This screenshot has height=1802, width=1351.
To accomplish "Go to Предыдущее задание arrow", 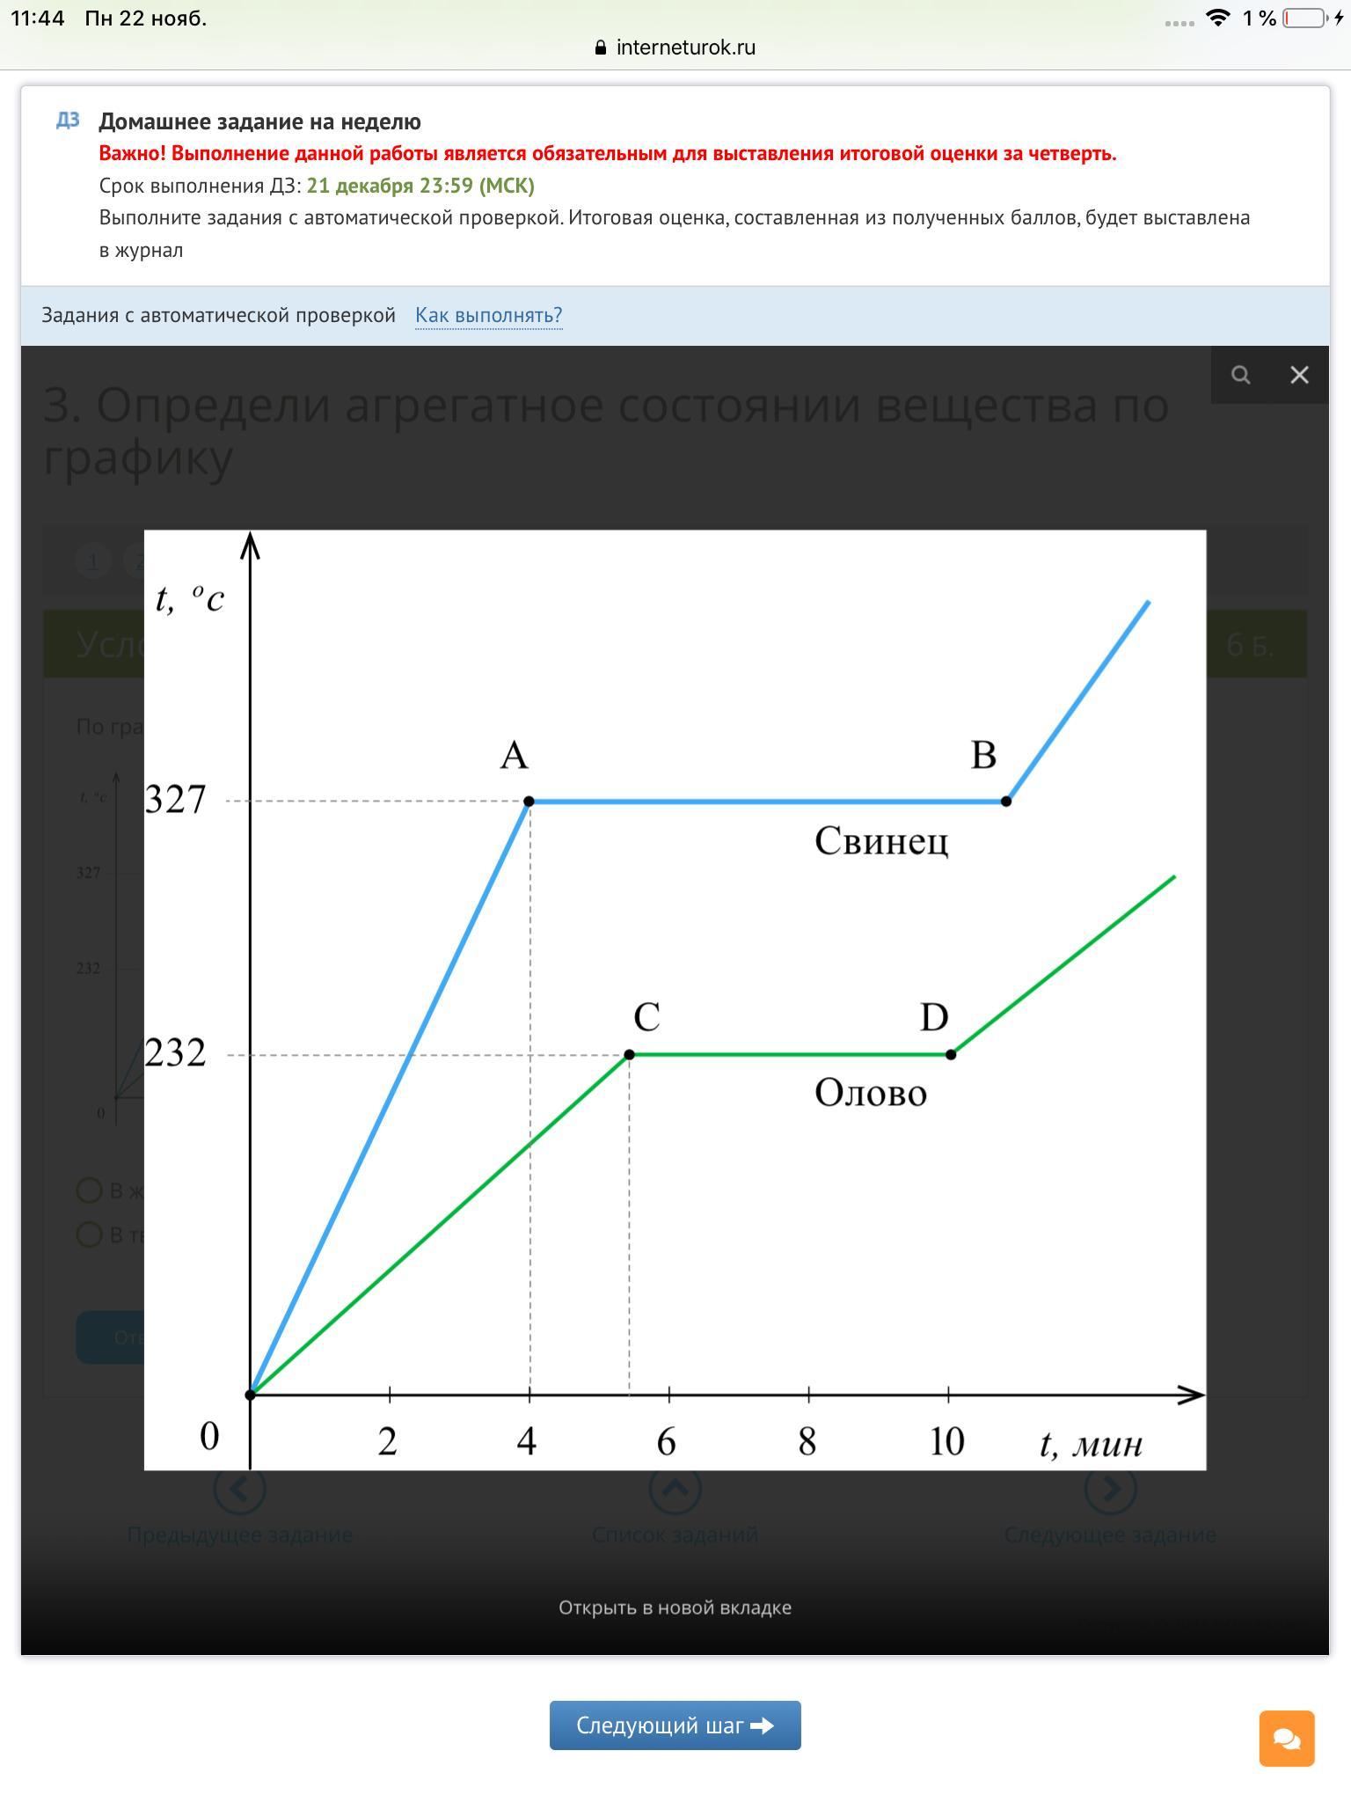I will (239, 1489).
